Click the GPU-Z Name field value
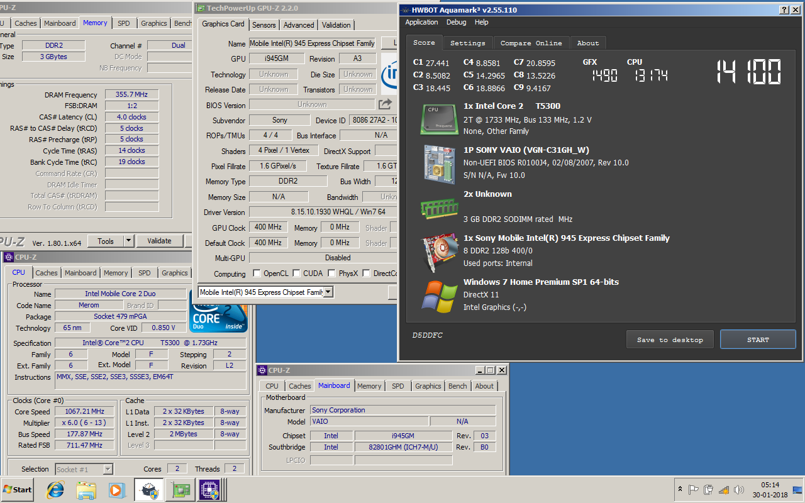The height and width of the screenshot is (503, 805). coord(313,43)
